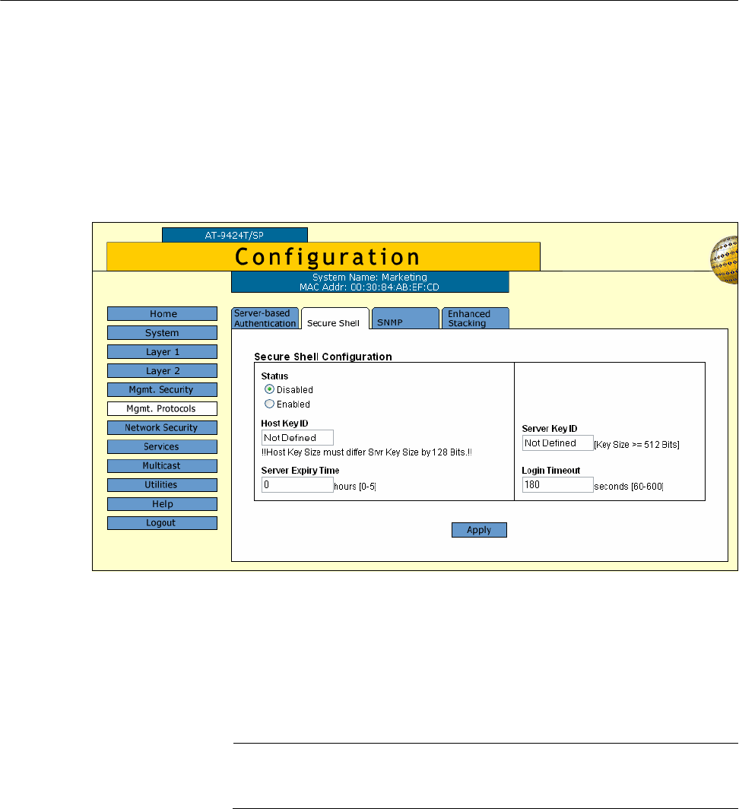The width and height of the screenshot is (739, 809).
Task: Open the Help page
Action: pos(162,504)
